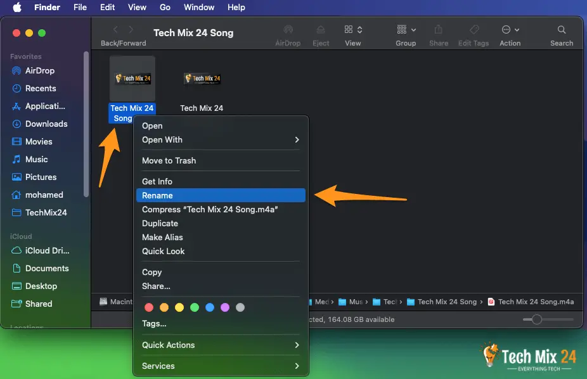Choose Copy in the context menu
This screenshot has width=587, height=379.
221,273
